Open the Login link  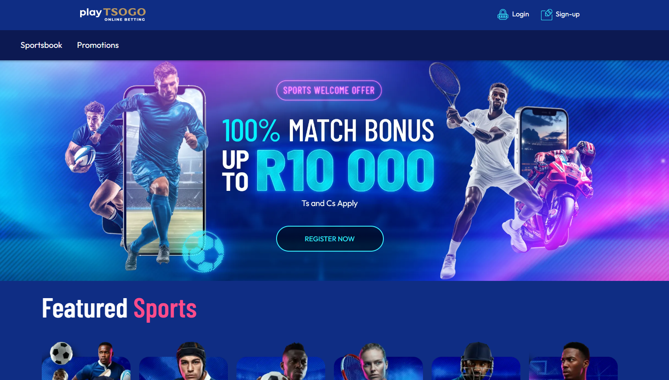520,14
